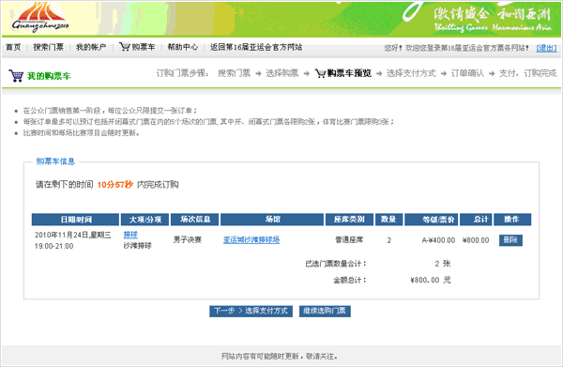Click the countdown 10分57秒

pyautogui.click(x=115, y=185)
